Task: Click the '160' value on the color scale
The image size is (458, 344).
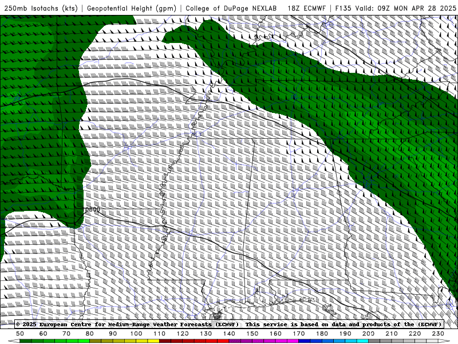Action: click(275, 334)
